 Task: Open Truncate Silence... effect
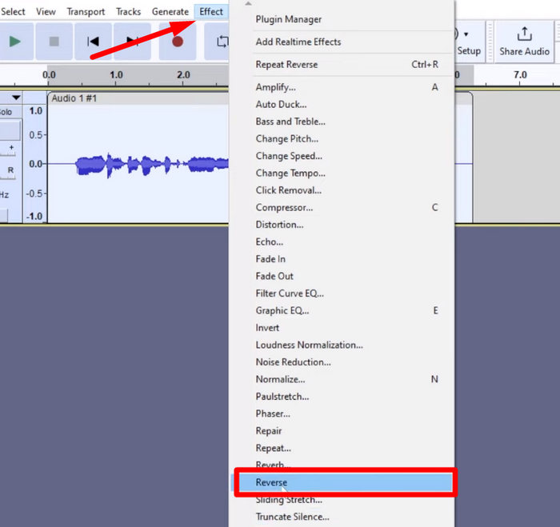point(342,517)
